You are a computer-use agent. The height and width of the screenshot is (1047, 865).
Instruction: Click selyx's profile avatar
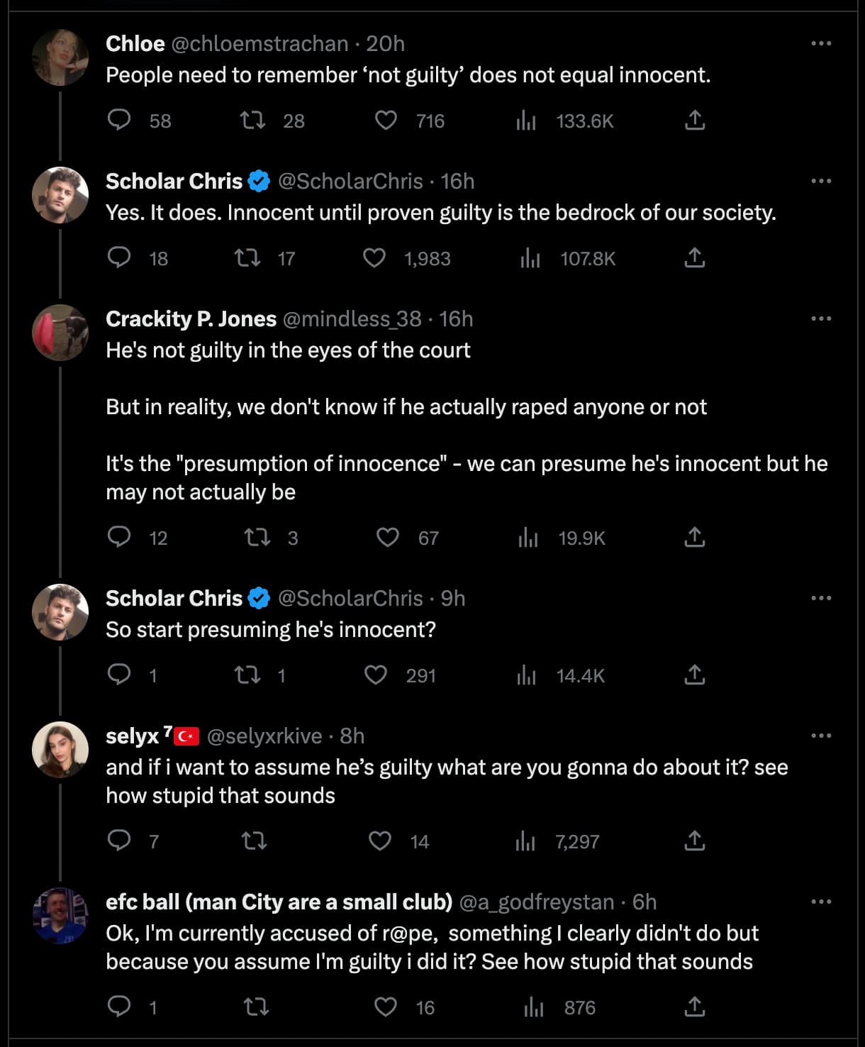click(x=61, y=750)
